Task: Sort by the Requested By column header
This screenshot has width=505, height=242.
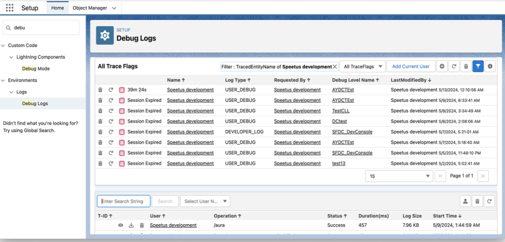Action: click(x=292, y=80)
